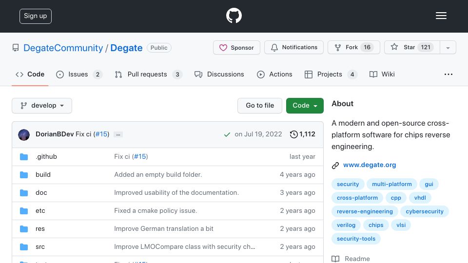Open the doc folder

pos(41,193)
